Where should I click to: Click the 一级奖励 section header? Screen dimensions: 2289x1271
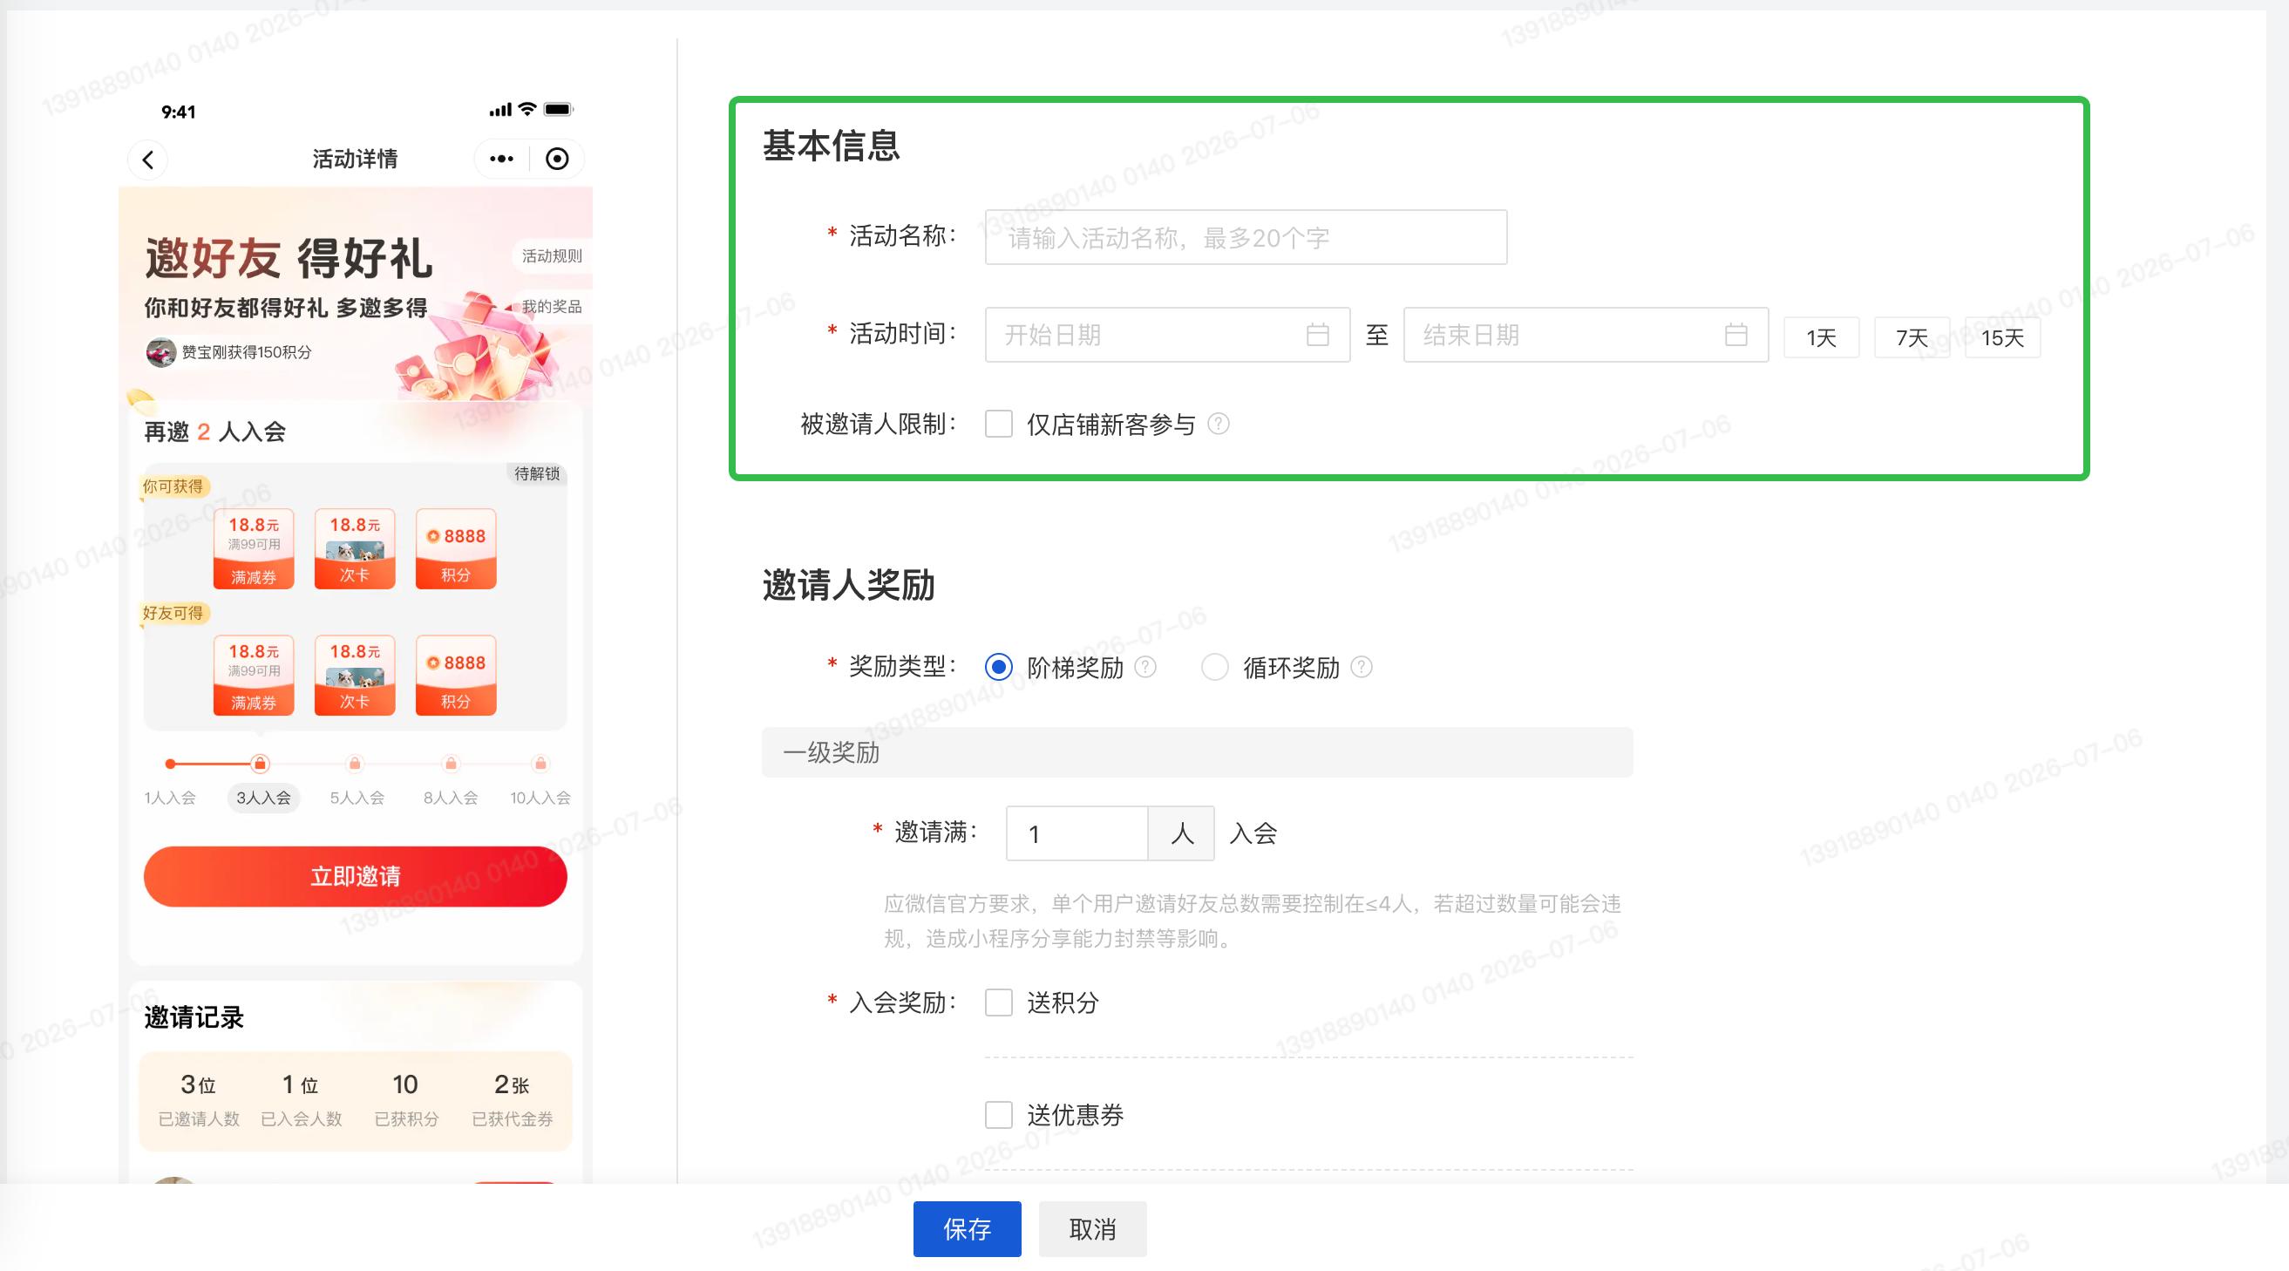tap(1197, 753)
